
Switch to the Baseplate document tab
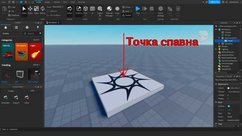(53, 23)
